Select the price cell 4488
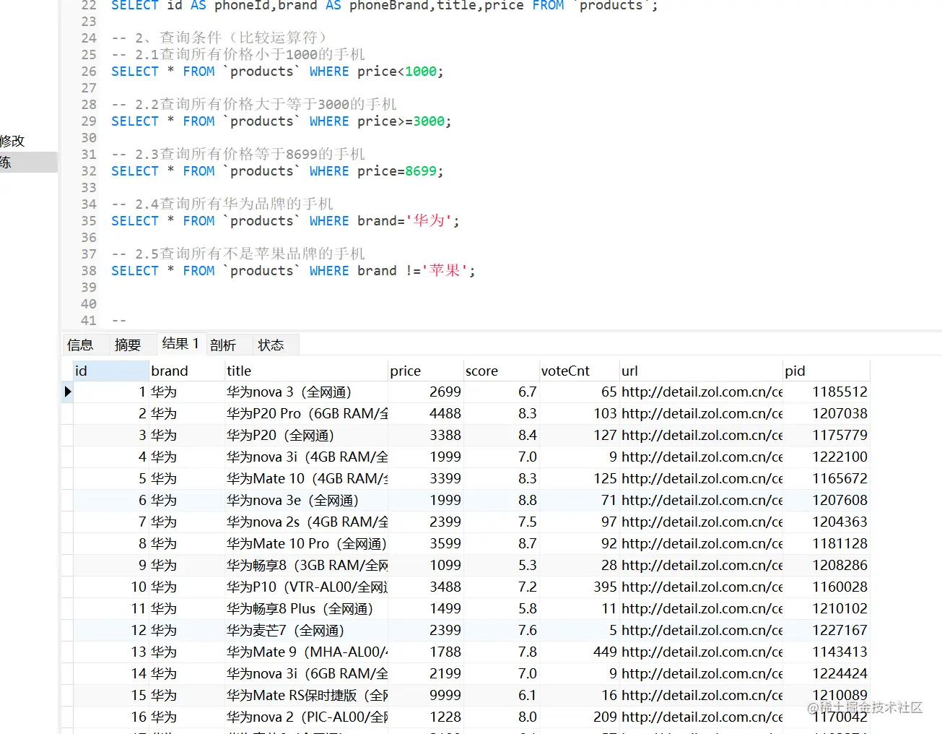Screen dimensions: 942x734 [426, 413]
